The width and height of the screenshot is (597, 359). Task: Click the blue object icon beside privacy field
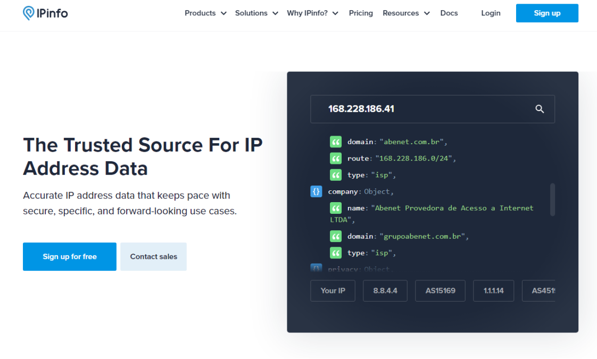[316, 269]
